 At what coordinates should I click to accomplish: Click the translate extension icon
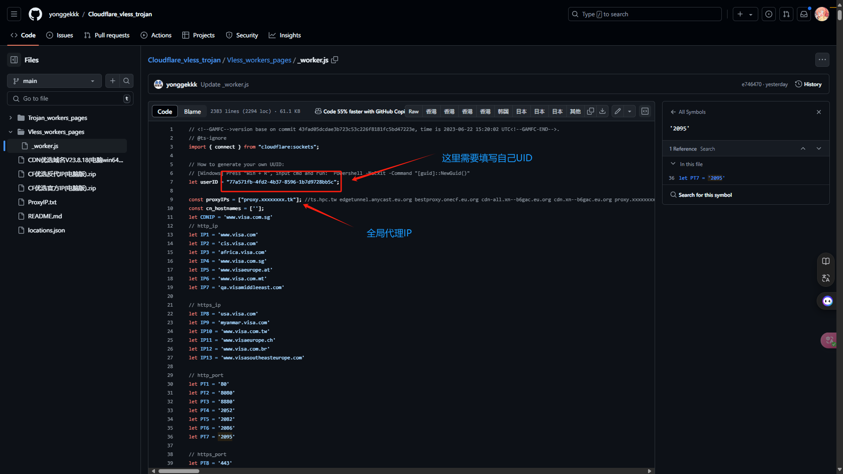[x=826, y=279]
